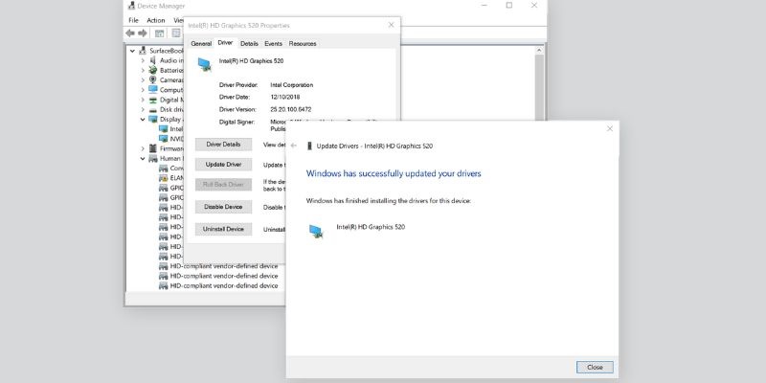Click the 'Digital Signer:' label
Image resolution: width=766 pixels, height=383 pixels.
point(237,123)
